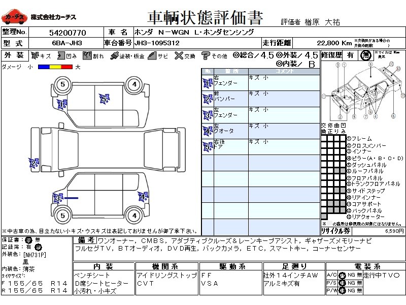406x305 pixels.
Task: Click the 機関系 section header
Action: 165,266
